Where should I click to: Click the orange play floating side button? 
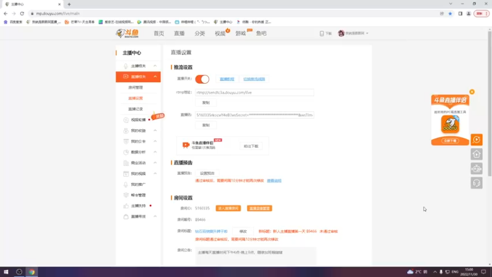tap(476, 140)
